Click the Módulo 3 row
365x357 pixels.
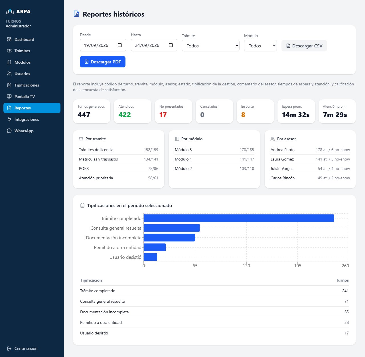(214, 150)
